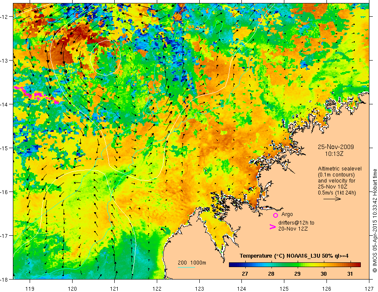
Task: Select the date text 25-Nov-2009
Action: (336, 147)
